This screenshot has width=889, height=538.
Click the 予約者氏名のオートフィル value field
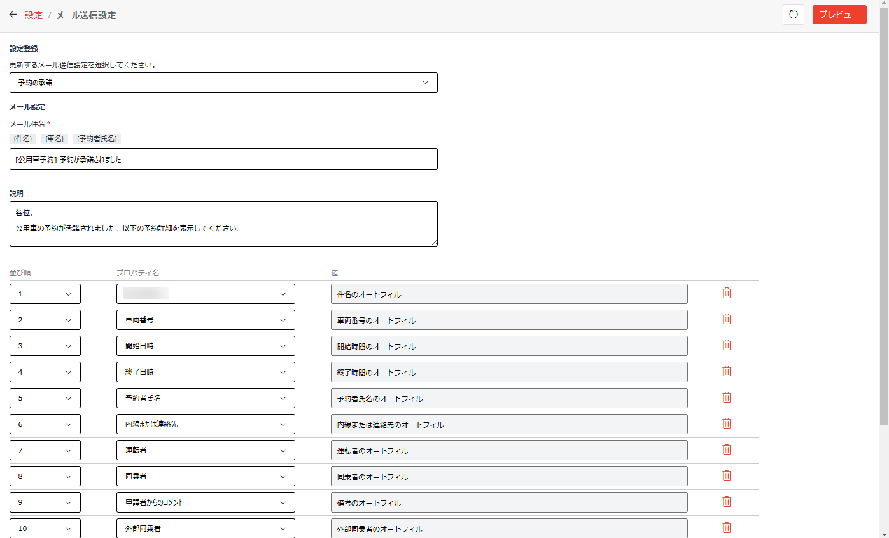509,398
